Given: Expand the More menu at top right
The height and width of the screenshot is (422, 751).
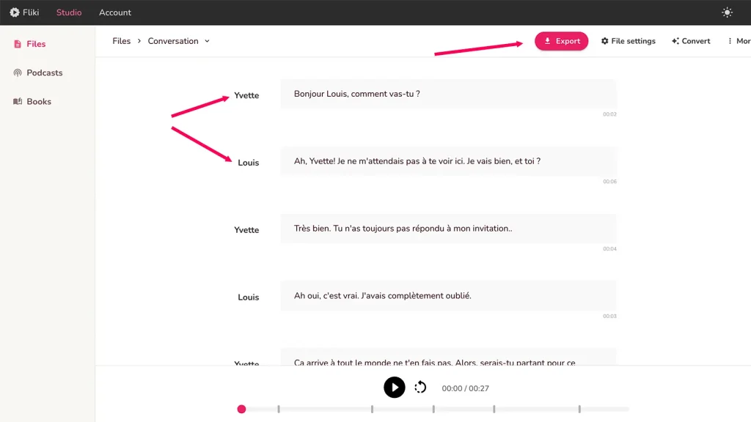Looking at the screenshot, I should pos(739,41).
